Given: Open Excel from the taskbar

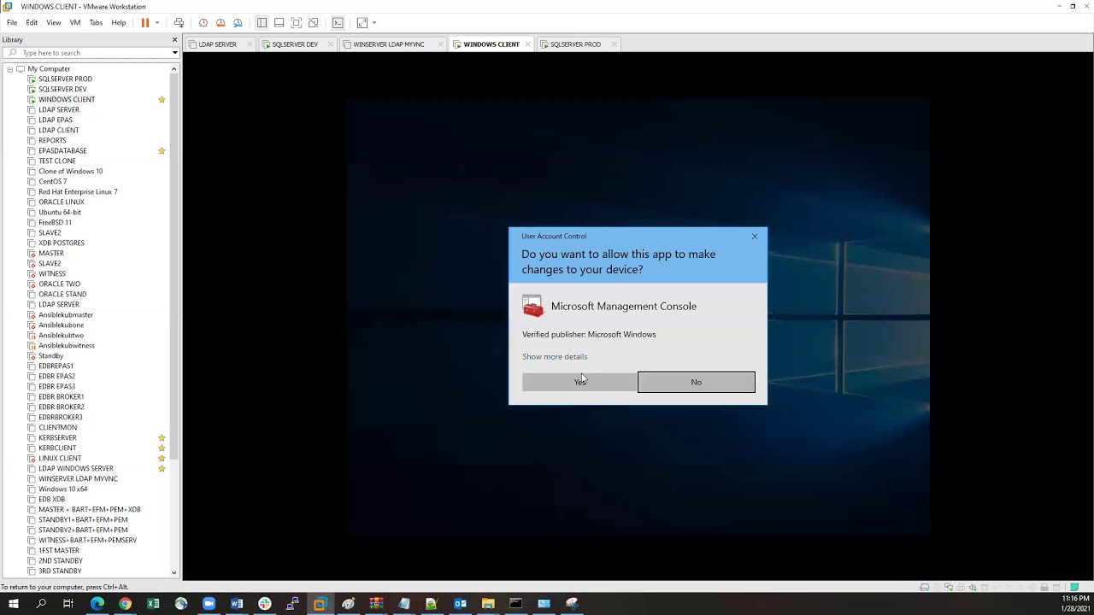Looking at the screenshot, I should tap(153, 604).
